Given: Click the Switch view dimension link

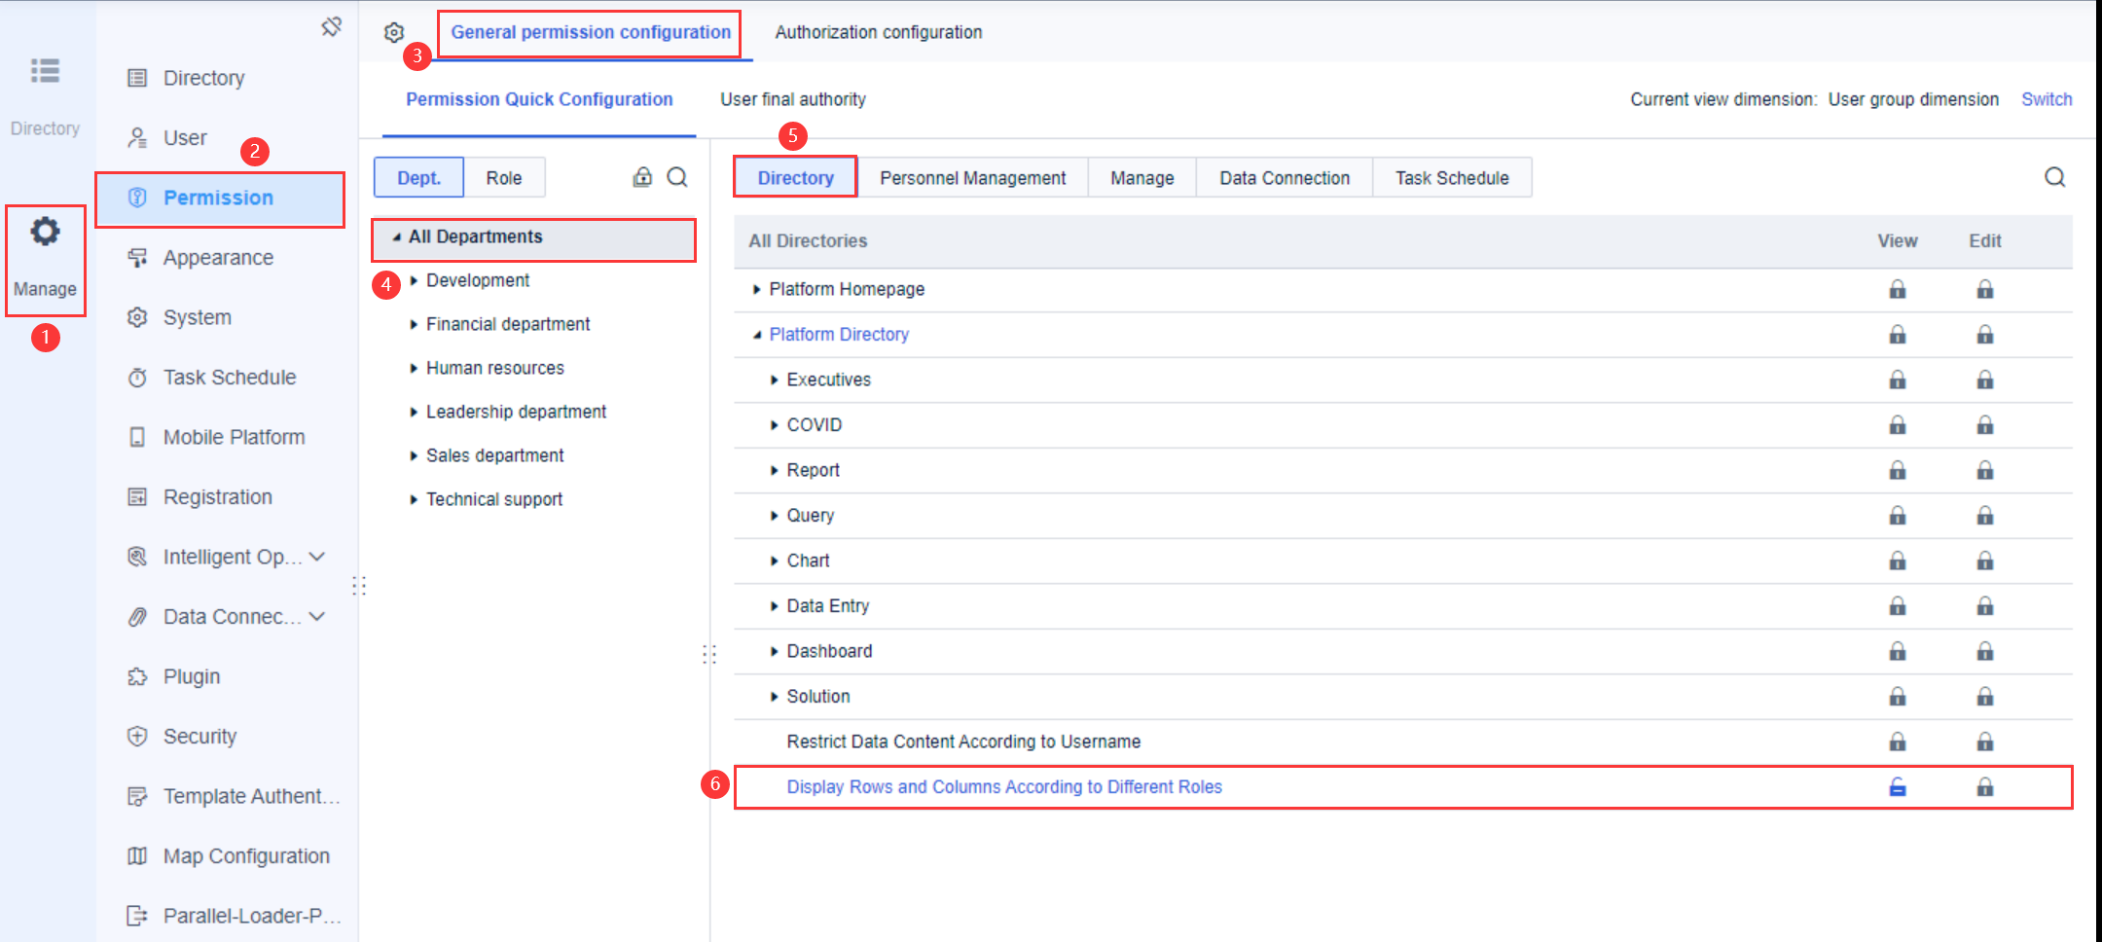Looking at the screenshot, I should click(2047, 99).
